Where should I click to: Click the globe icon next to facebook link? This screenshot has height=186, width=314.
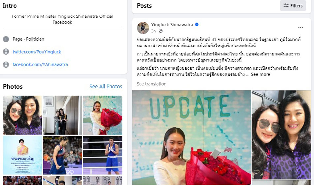coord(6,64)
